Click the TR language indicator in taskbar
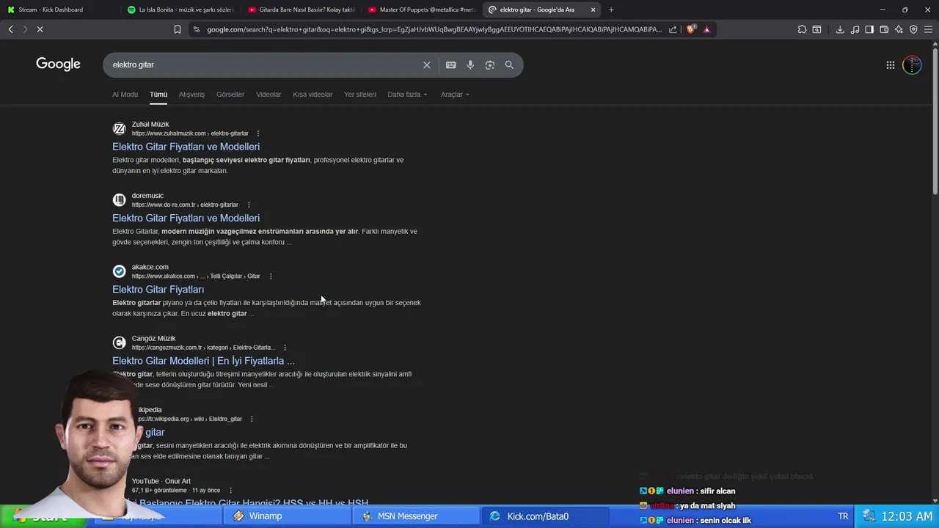Screen dimensions: 939x528 843,516
